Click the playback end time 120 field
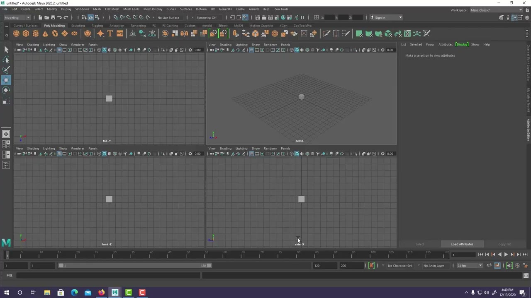 pyautogui.click(x=325, y=266)
